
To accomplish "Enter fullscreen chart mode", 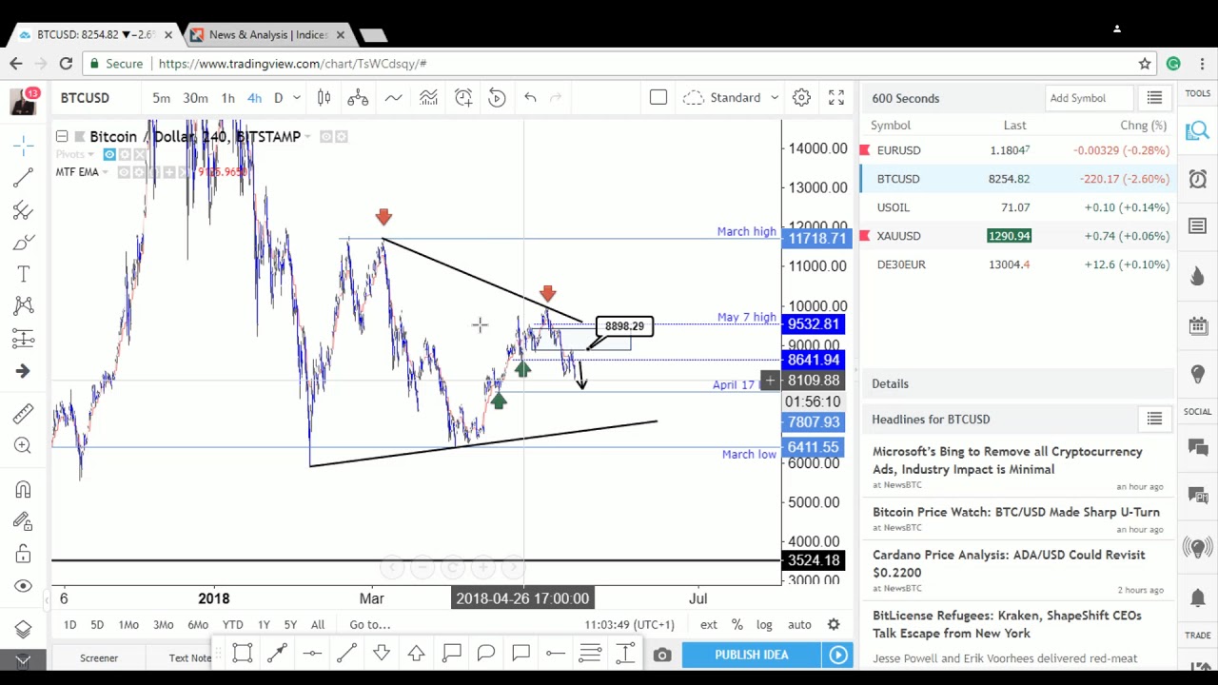I will (x=836, y=98).
